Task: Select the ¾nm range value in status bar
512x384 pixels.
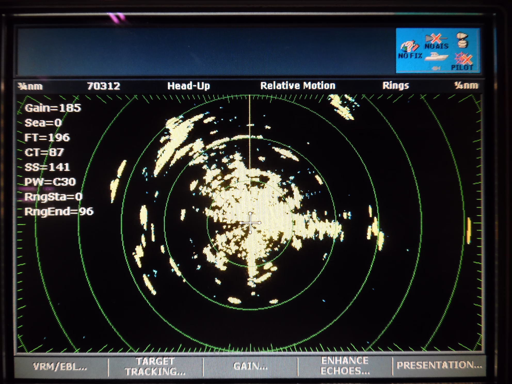Action: point(30,86)
